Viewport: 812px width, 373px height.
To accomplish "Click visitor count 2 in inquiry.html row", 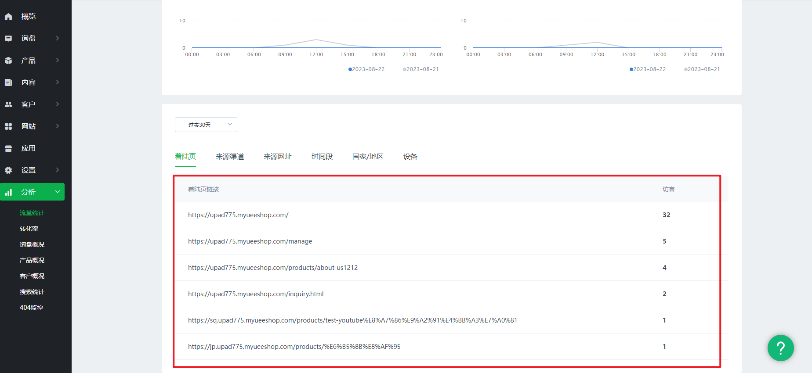I will [664, 294].
